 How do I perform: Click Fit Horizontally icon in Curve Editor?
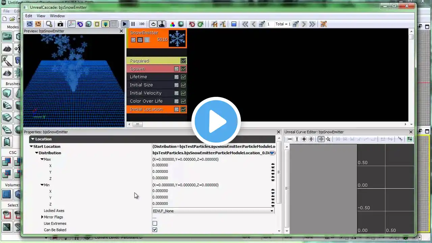click(x=290, y=139)
